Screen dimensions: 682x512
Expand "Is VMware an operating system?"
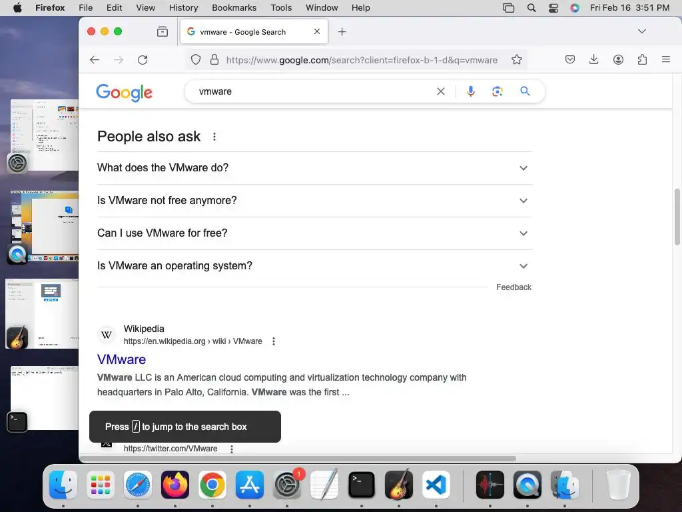click(x=314, y=266)
